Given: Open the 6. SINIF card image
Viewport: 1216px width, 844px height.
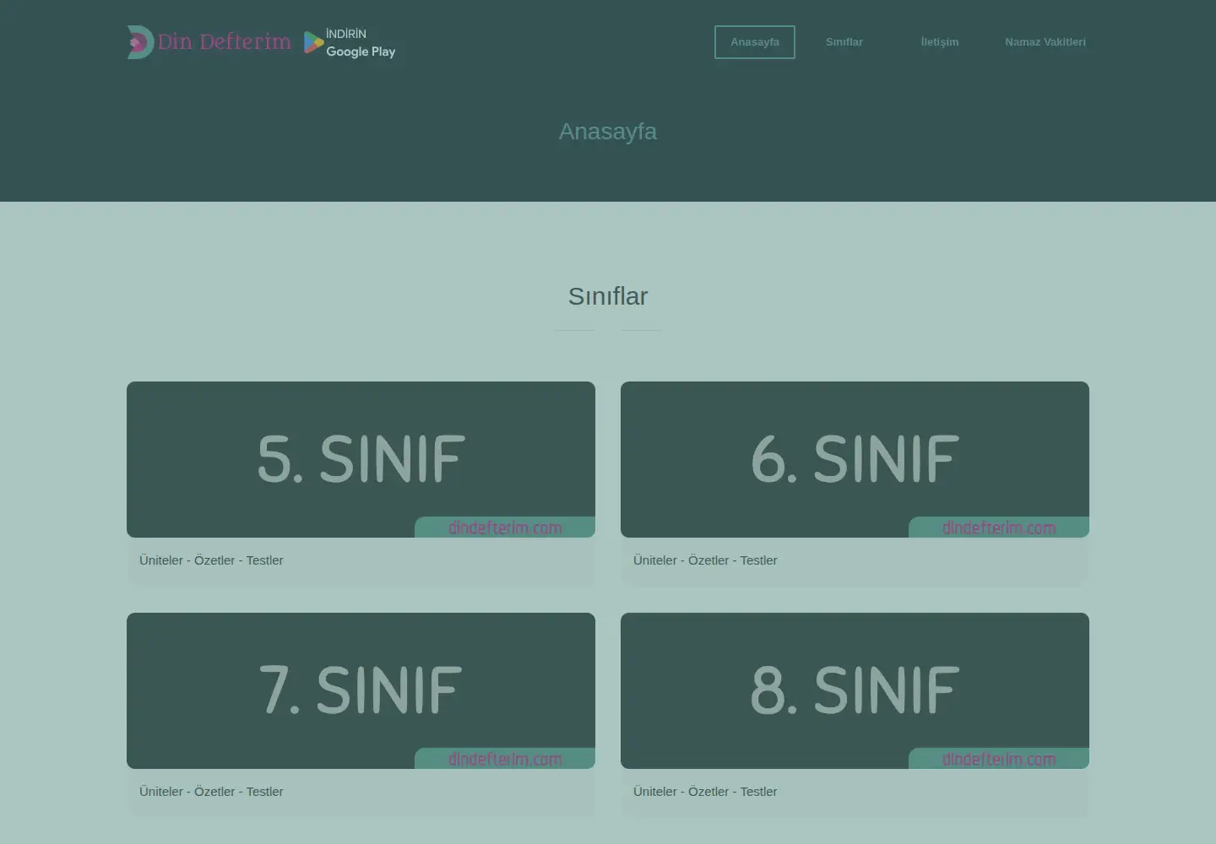Looking at the screenshot, I should [x=855, y=459].
